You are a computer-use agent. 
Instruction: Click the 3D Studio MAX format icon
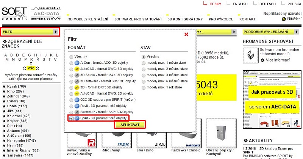(77, 75)
